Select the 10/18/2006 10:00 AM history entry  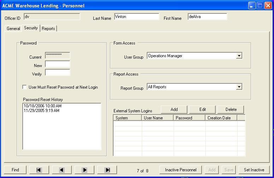[42, 106]
